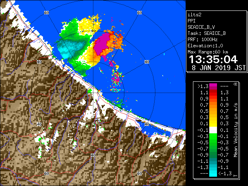Viewport: 248px width, 186px height.
Task: Click the 60 range ring label at the lower right
Action: tap(139, 173)
